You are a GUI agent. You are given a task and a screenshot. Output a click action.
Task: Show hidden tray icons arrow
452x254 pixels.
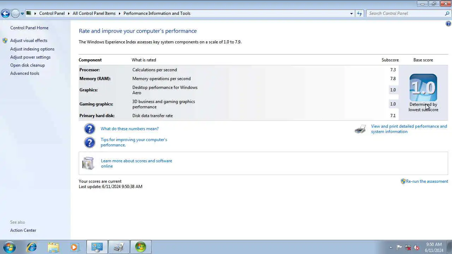(391, 247)
